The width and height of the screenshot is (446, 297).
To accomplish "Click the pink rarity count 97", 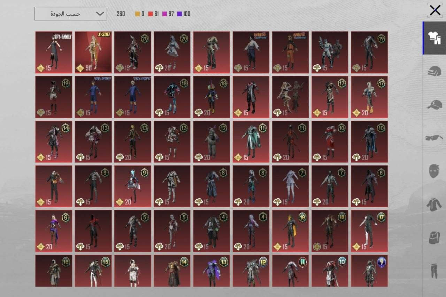I will click(x=168, y=14).
